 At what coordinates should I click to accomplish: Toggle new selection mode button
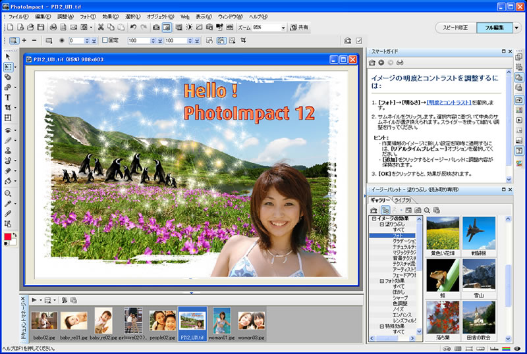14,40
